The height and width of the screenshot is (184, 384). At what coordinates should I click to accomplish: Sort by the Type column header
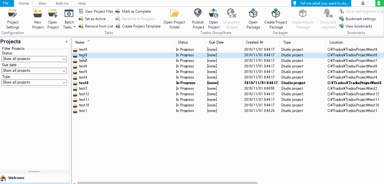tap(303, 42)
